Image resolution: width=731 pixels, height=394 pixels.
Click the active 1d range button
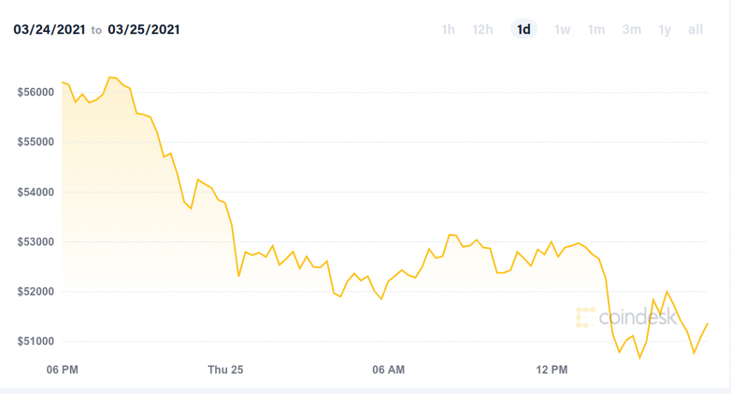(523, 29)
